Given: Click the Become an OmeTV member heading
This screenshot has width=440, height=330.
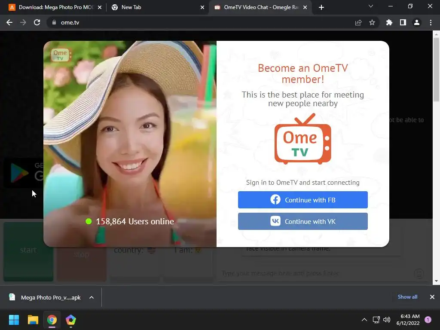Looking at the screenshot, I should [303, 73].
